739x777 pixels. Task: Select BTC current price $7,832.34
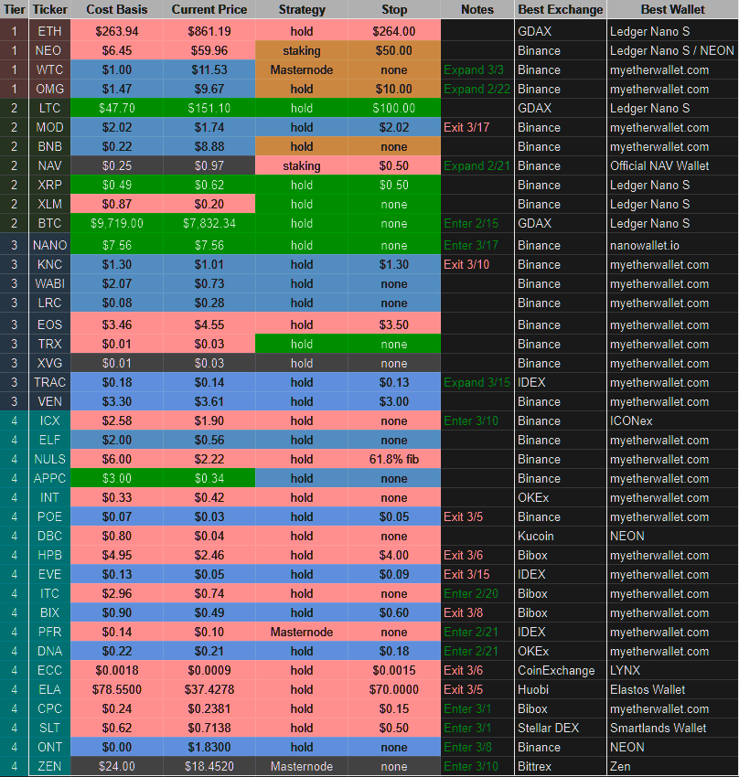[209, 223]
